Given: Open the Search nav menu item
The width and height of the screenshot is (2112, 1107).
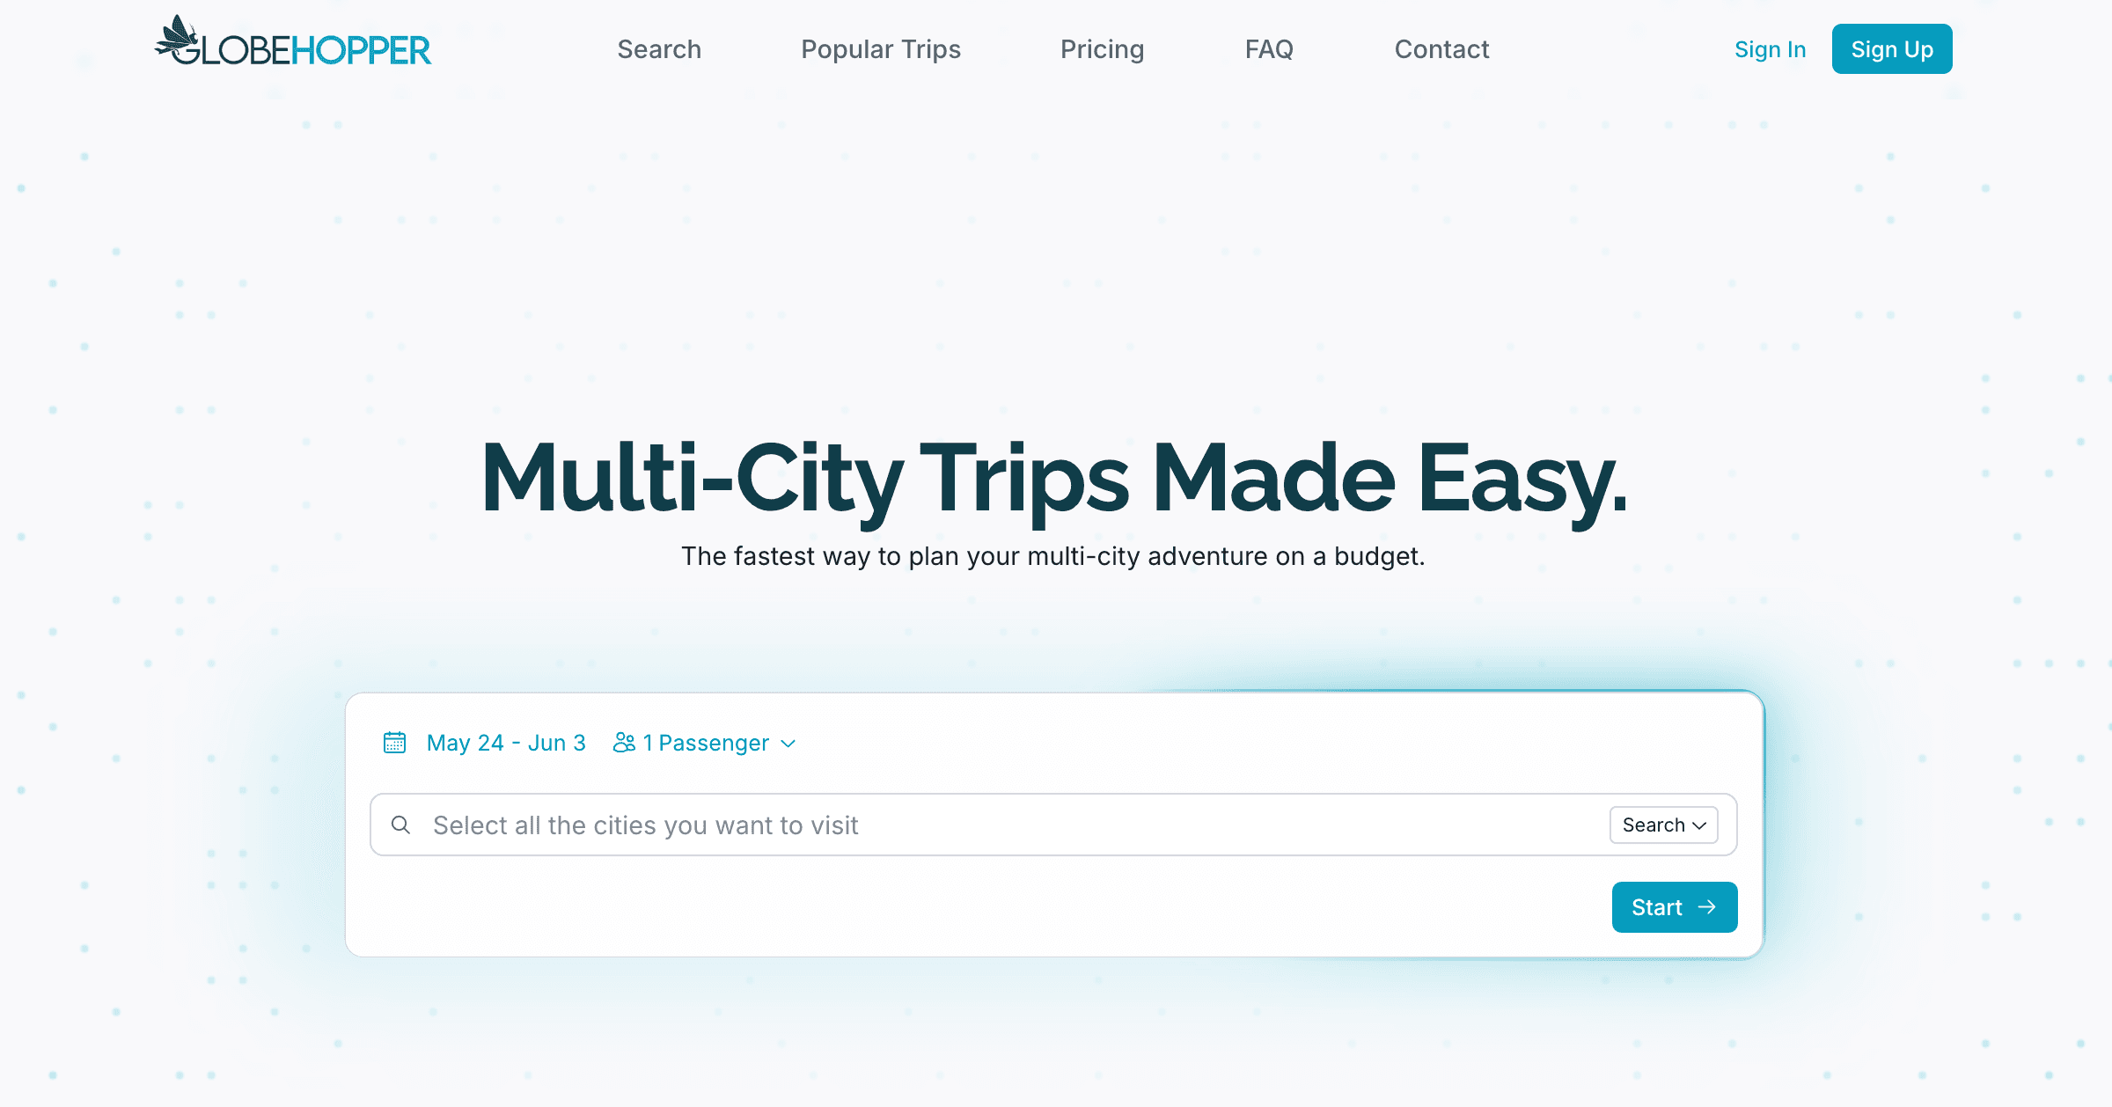Looking at the screenshot, I should 659,49.
